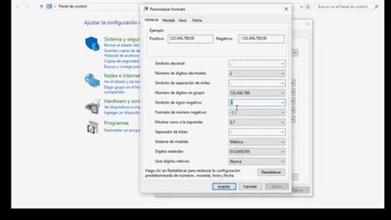This screenshot has height=220, width=391.
Task: Open Mostrar ceros a la izquierda dropdown
Action: (257, 122)
